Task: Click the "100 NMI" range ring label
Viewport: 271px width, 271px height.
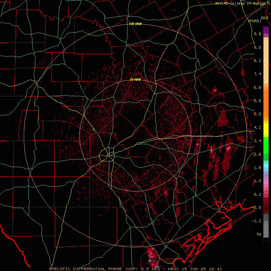Action: (135, 24)
